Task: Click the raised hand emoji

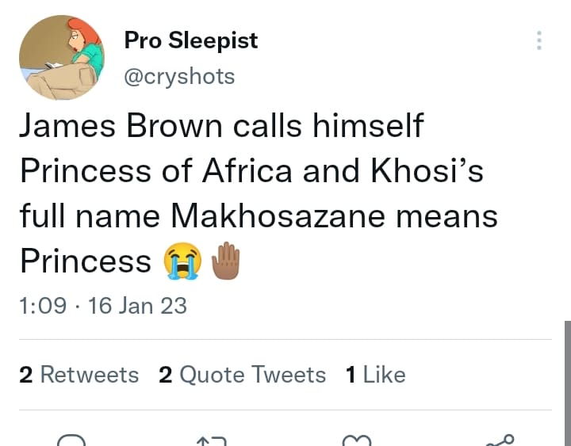Action: click(226, 261)
